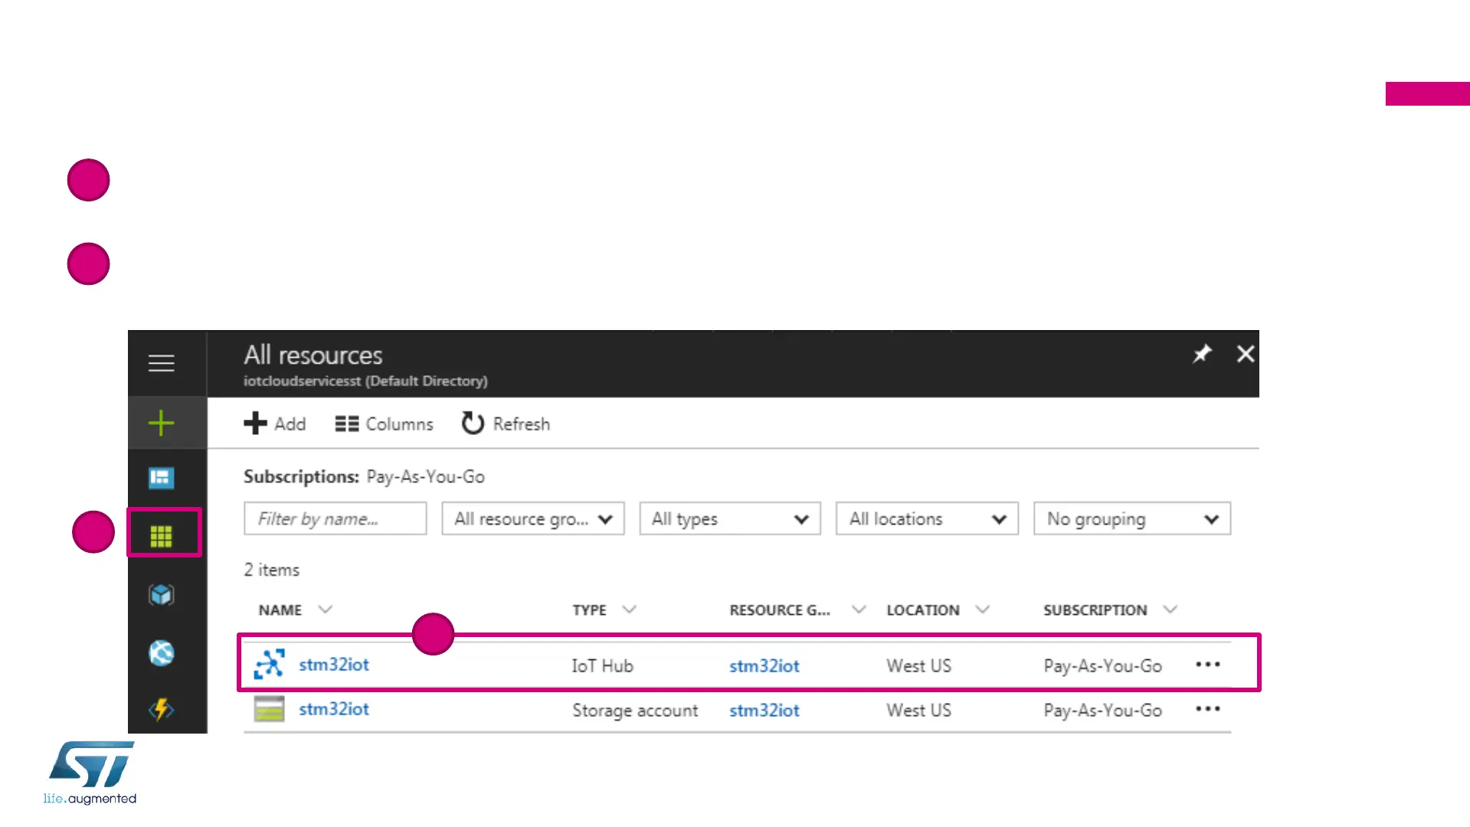Open the stm32iot IoT Hub resource
This screenshot has width=1470, height=827.
coord(333,665)
